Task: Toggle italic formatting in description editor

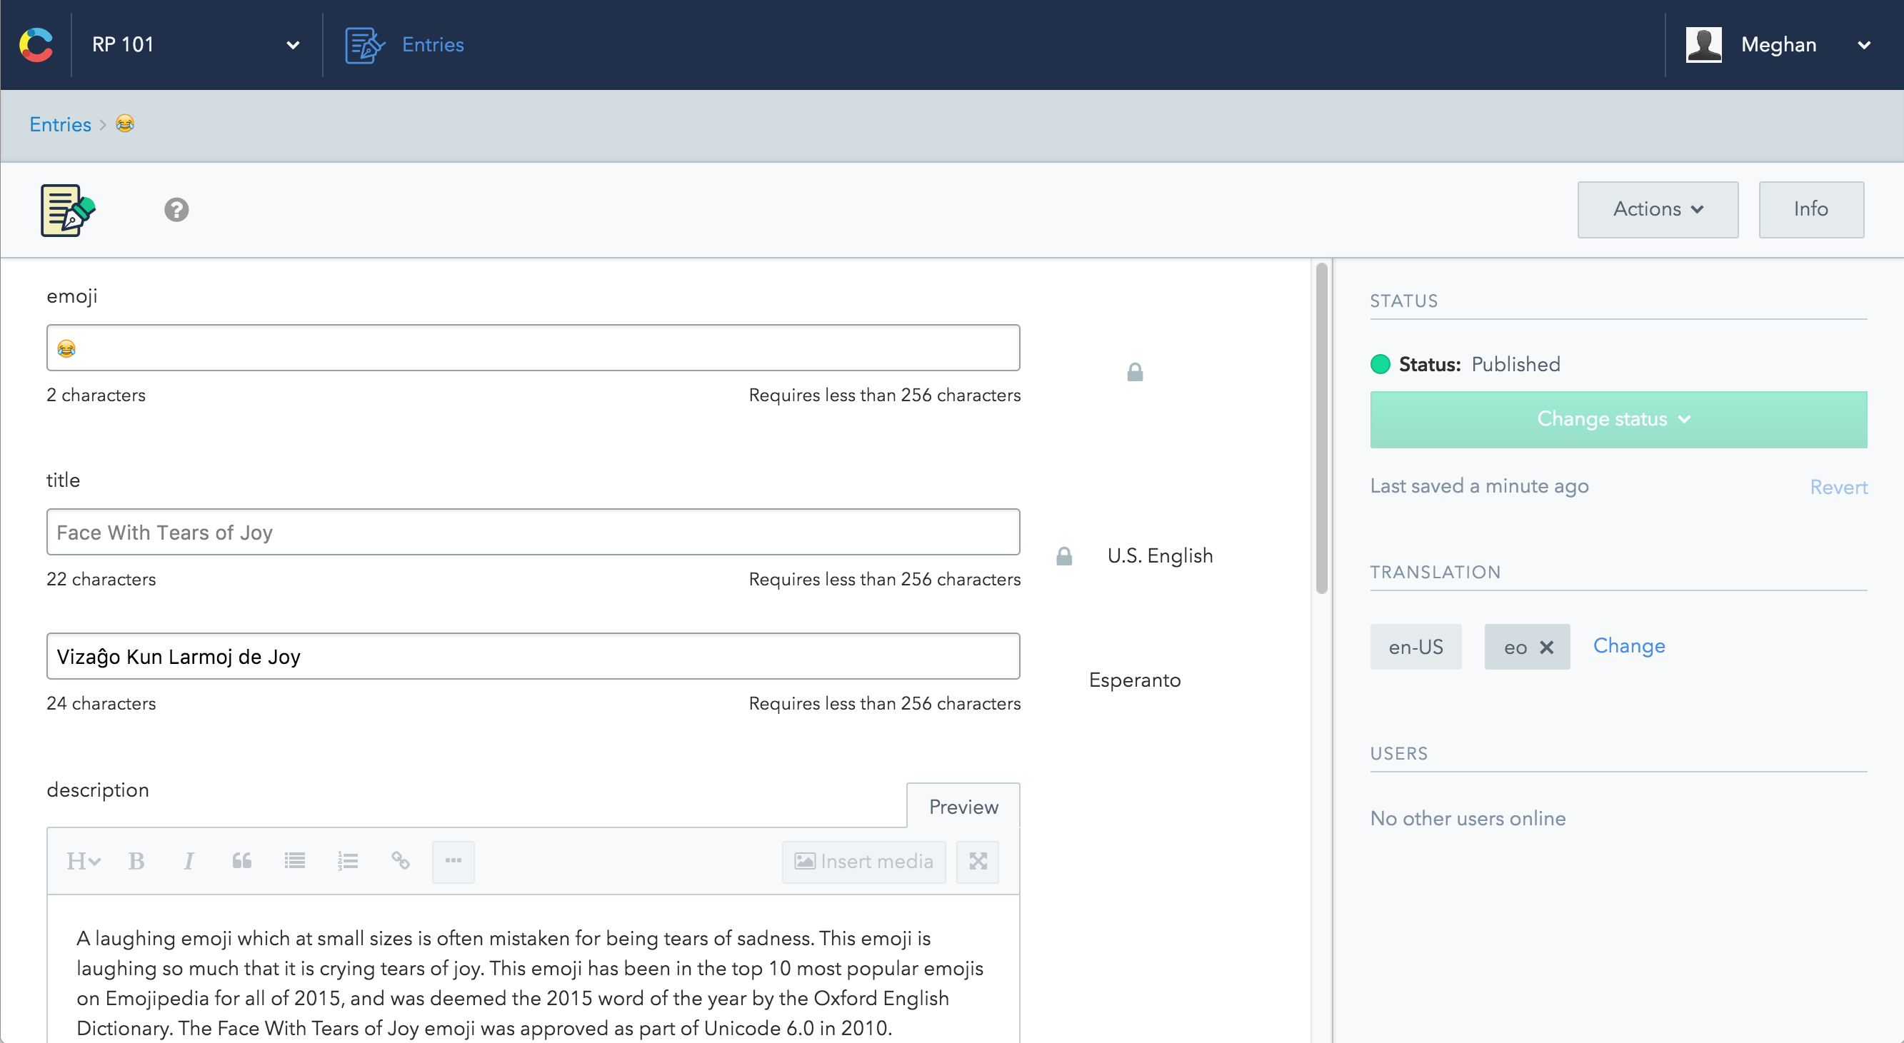Action: [189, 861]
